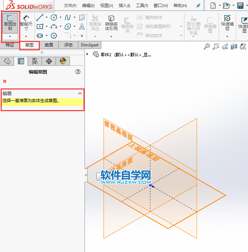Open the DisplayManager color ball tab
Screen dimensions: 248x252
click(x=63, y=61)
